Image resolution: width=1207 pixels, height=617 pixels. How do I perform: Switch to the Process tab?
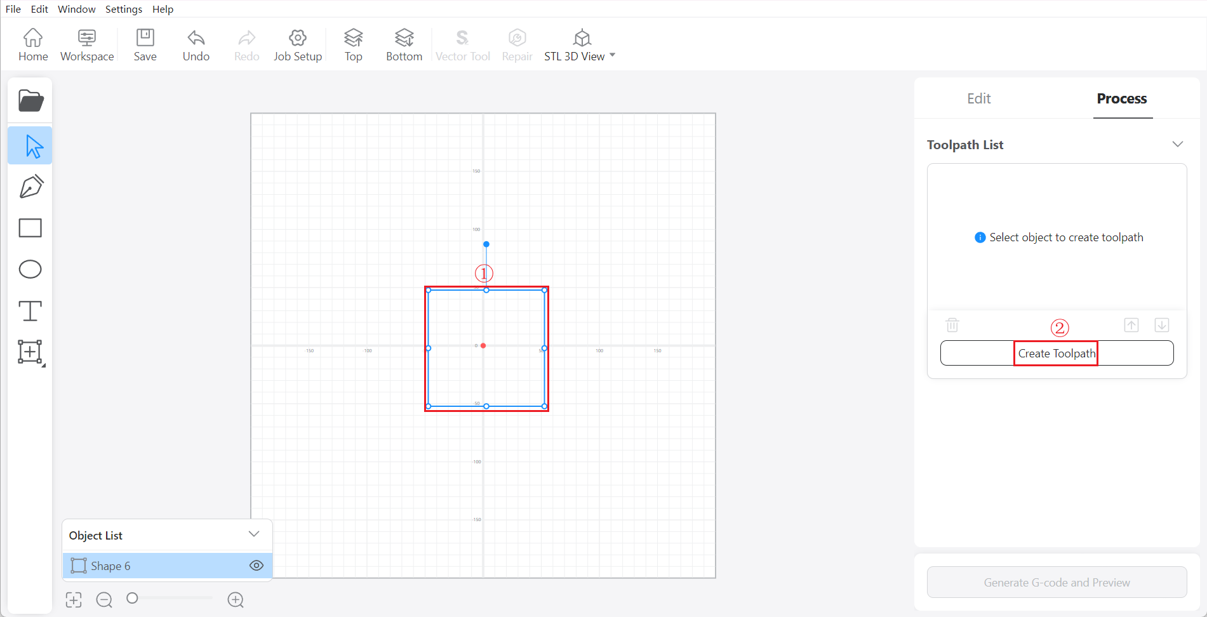click(1122, 98)
